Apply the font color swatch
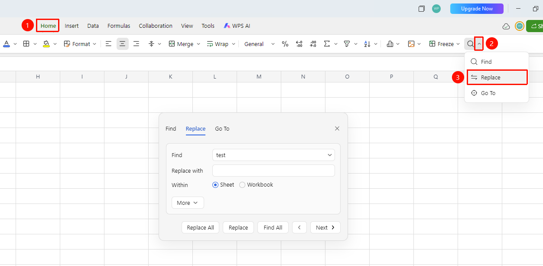Viewport: 543px width, 266px height. 7,44
